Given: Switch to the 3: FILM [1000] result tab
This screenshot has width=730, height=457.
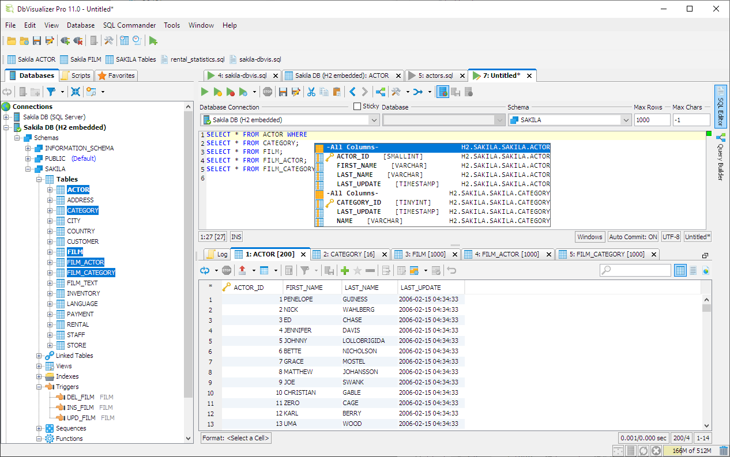Looking at the screenshot, I should pyautogui.click(x=426, y=254).
